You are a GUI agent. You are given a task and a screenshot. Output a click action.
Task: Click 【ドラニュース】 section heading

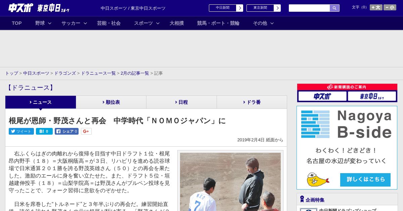click(x=30, y=88)
